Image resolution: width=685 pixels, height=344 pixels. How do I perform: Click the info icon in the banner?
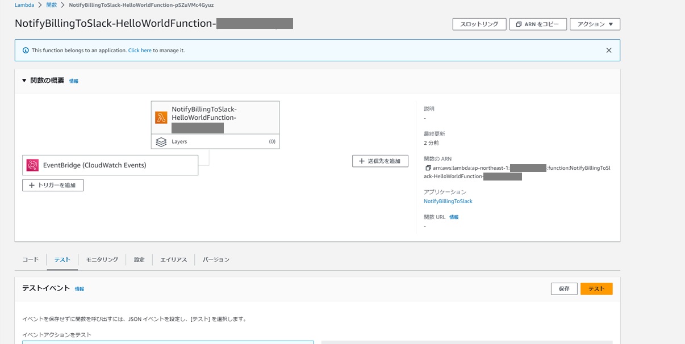point(26,51)
